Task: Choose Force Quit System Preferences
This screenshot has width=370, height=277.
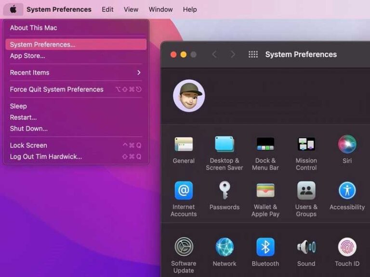Action: (57, 89)
